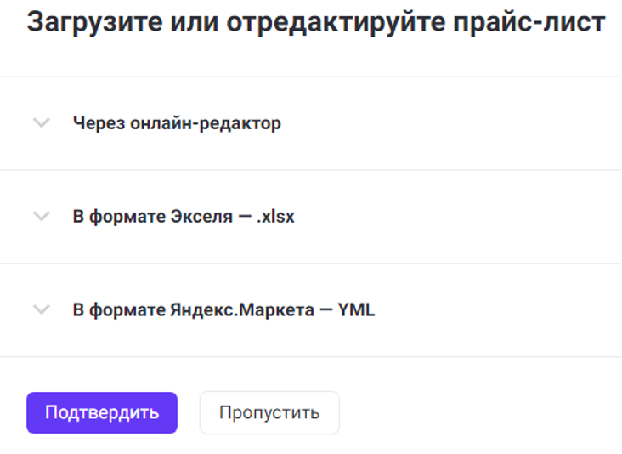Click "В формате" in the Яндекс.Маркет row
622x454 pixels.
[x=115, y=310]
